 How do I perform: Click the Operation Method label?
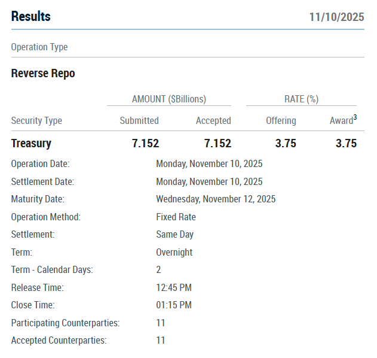pos(46,217)
